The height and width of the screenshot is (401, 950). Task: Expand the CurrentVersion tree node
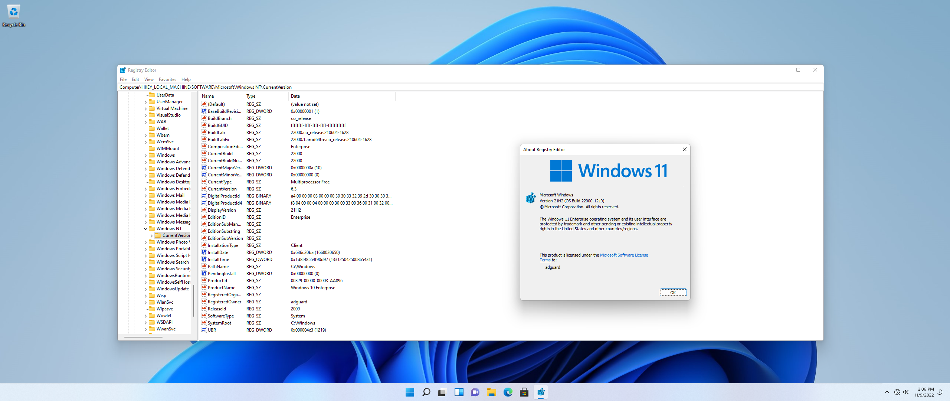[151, 235]
